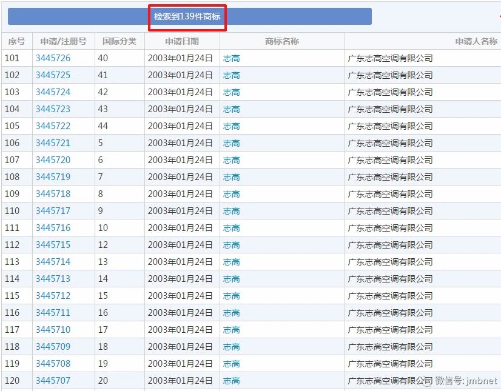Screen dimensions: 501x391
Task: Click 志高 trademark name in row 105
Action: 231,126
